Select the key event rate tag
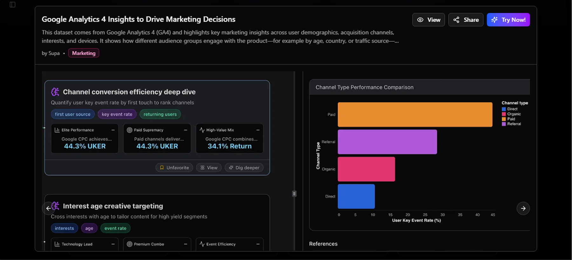 (117, 114)
